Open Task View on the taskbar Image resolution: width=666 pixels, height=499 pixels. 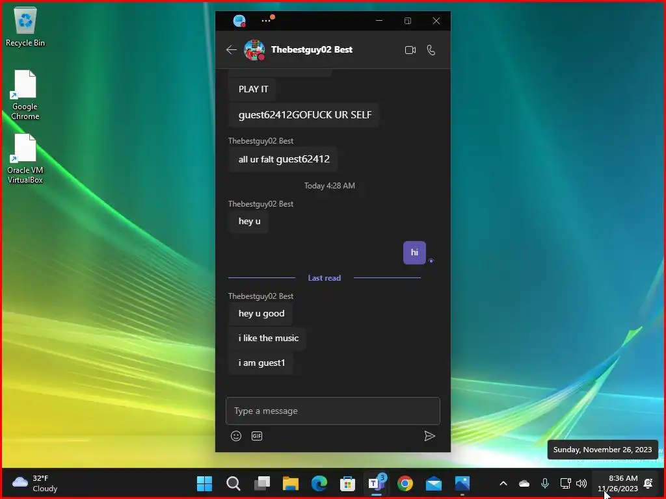click(261, 483)
